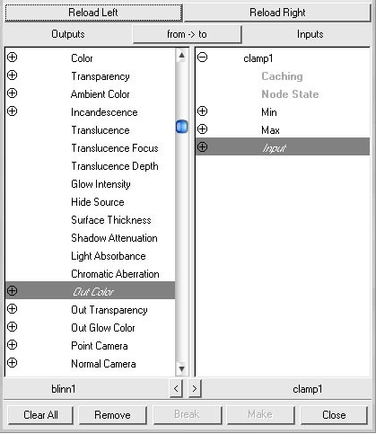Image resolution: width=376 pixels, height=434 pixels.
Task: Select the Translucence output attribute
Action: click(101, 130)
